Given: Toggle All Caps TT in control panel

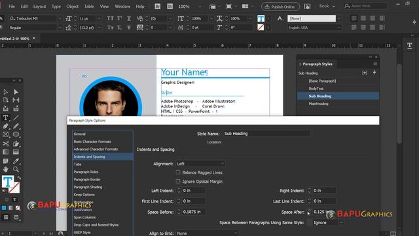Looking at the screenshot, I should coord(110,18).
